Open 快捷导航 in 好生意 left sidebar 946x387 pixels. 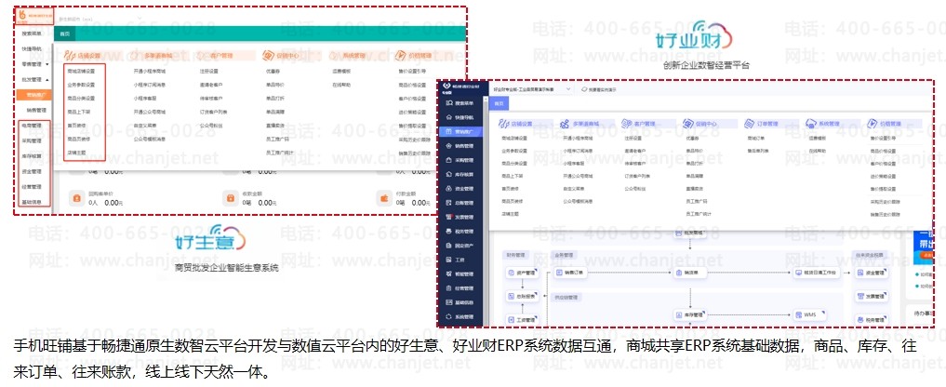[x=32, y=48]
